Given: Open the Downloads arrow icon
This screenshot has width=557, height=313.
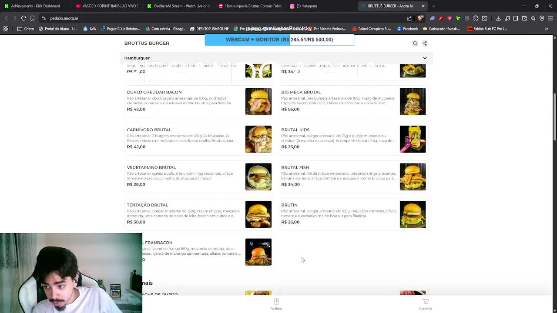Looking at the screenshot, I should point(498,18).
